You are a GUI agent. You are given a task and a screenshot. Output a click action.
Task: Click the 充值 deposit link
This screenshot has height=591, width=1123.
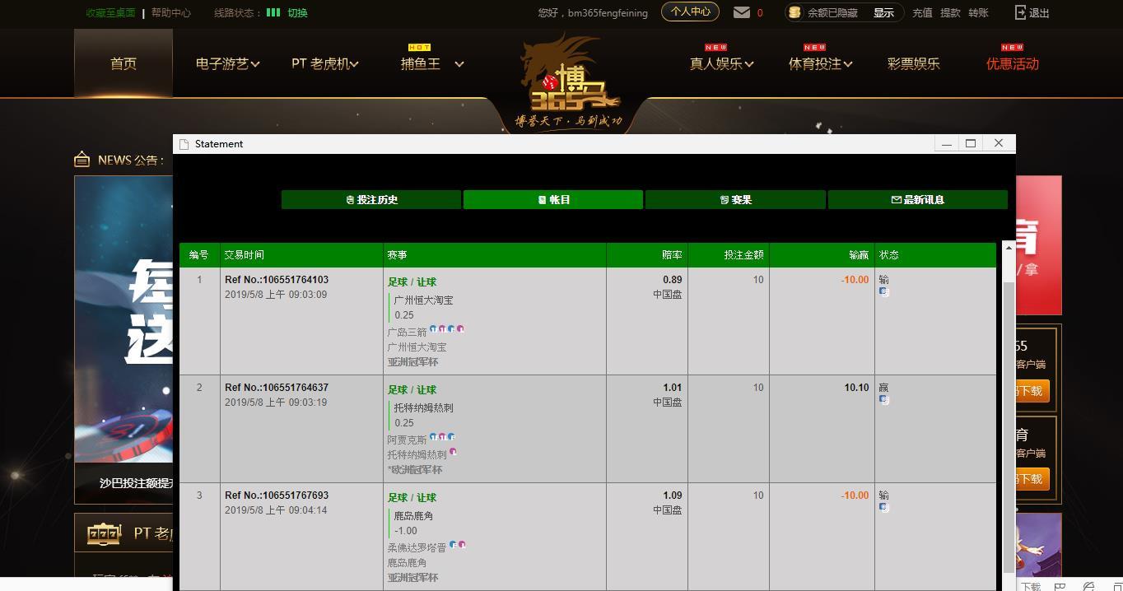pos(922,12)
